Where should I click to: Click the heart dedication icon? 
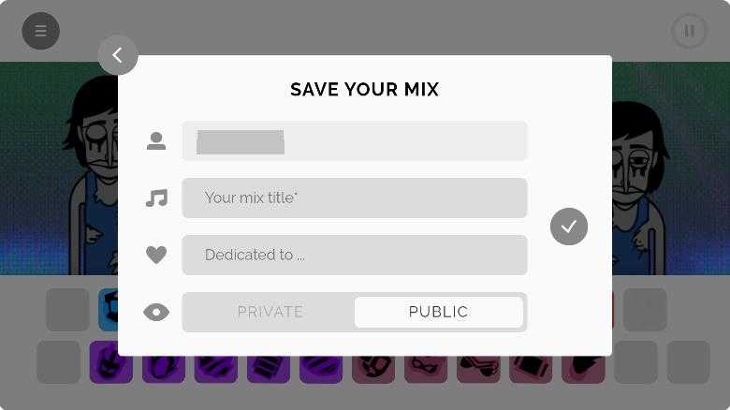(156, 255)
